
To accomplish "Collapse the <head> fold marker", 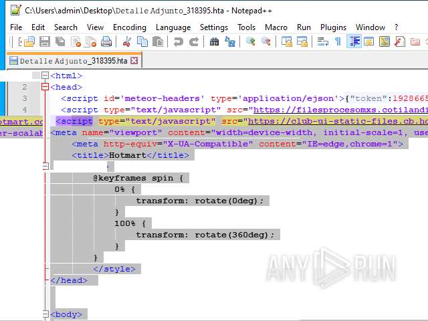I will point(45,87).
